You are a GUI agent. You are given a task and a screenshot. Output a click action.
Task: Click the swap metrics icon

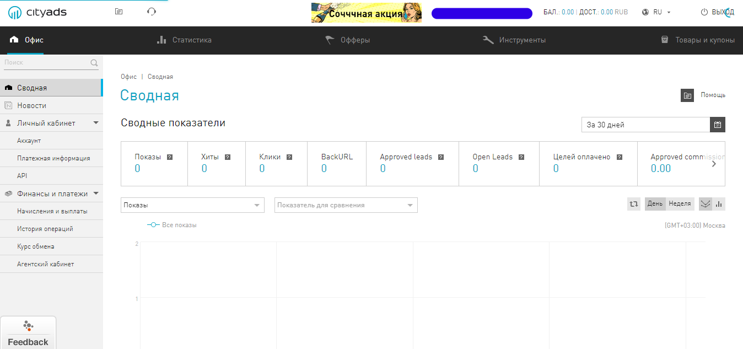(x=634, y=204)
